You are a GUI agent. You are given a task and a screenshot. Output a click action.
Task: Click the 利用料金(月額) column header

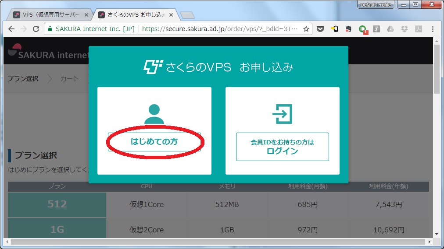click(308, 186)
